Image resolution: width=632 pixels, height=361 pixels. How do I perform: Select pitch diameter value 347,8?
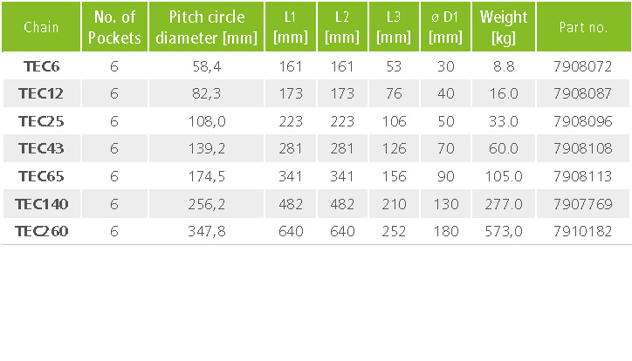207,231
